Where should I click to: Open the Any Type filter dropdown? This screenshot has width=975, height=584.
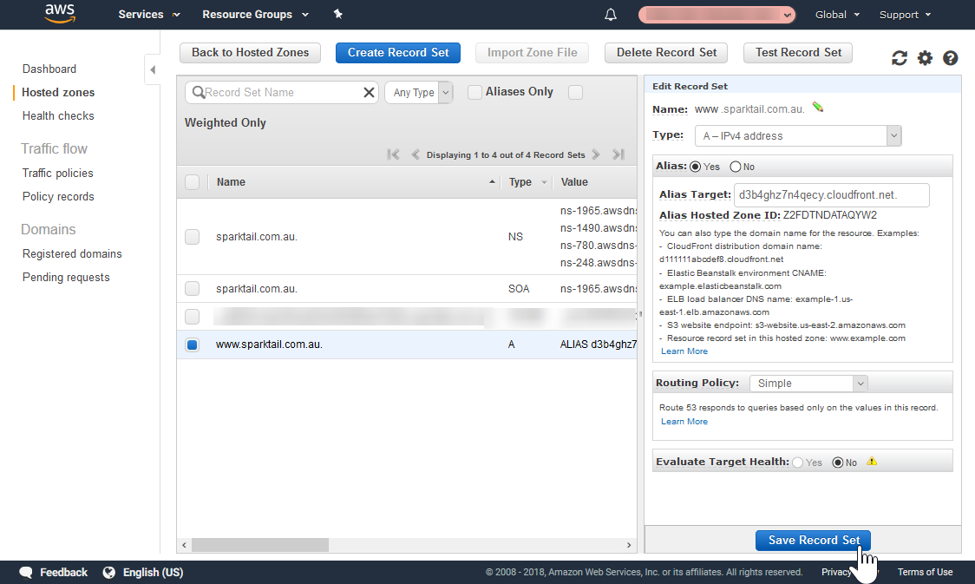[445, 92]
